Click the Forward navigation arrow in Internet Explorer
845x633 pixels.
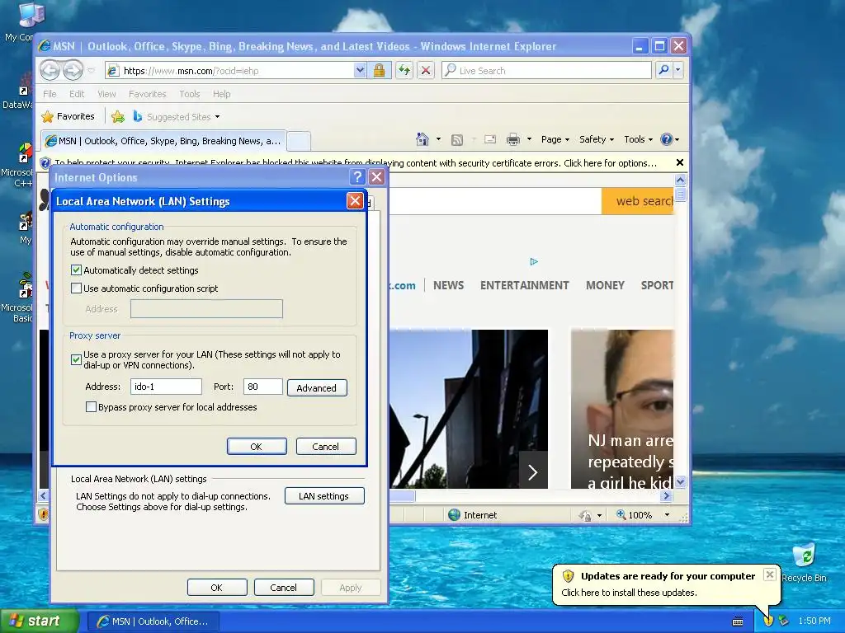(x=73, y=71)
